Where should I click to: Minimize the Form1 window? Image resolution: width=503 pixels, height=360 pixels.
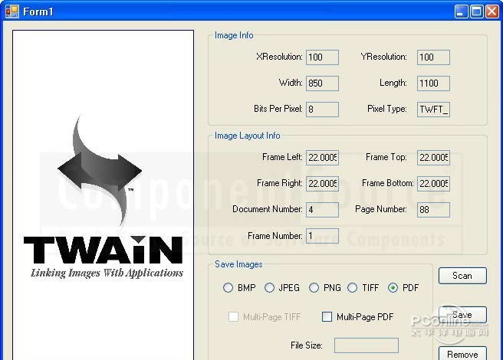pyautogui.click(x=462, y=11)
